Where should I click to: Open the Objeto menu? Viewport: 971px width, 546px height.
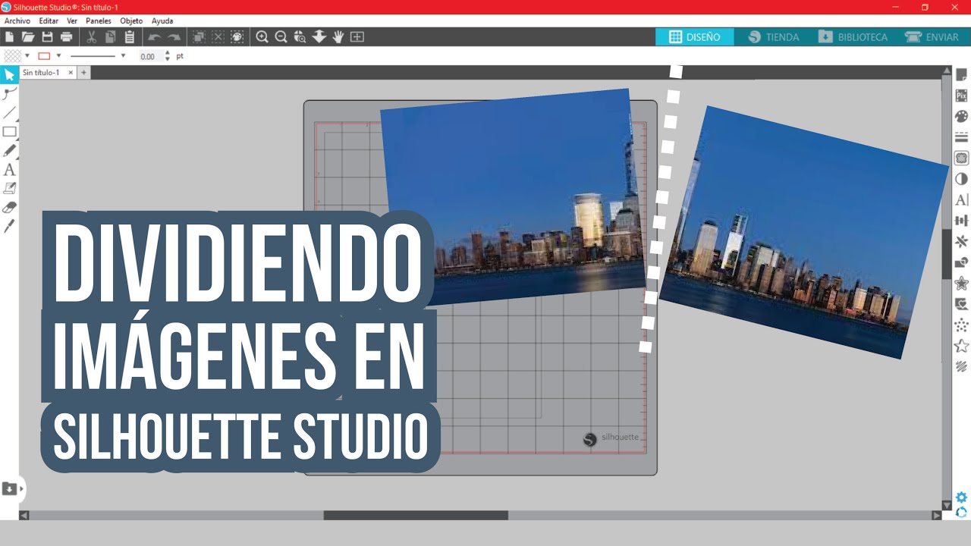(131, 21)
